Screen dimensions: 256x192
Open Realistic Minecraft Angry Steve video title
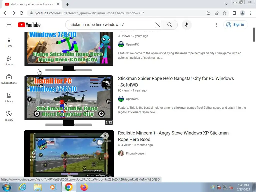173,136
